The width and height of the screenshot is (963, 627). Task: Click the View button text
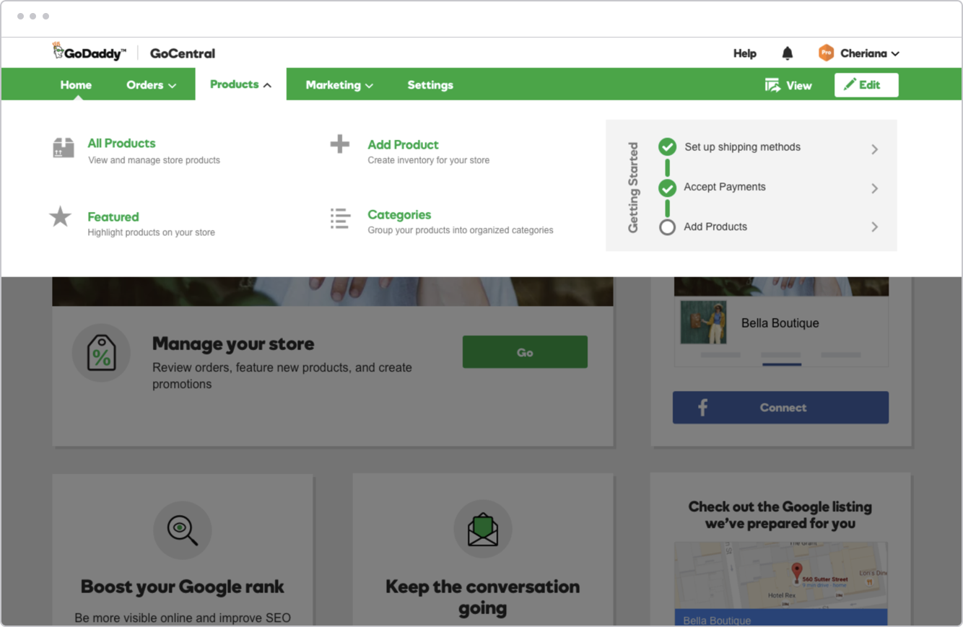[x=799, y=85]
